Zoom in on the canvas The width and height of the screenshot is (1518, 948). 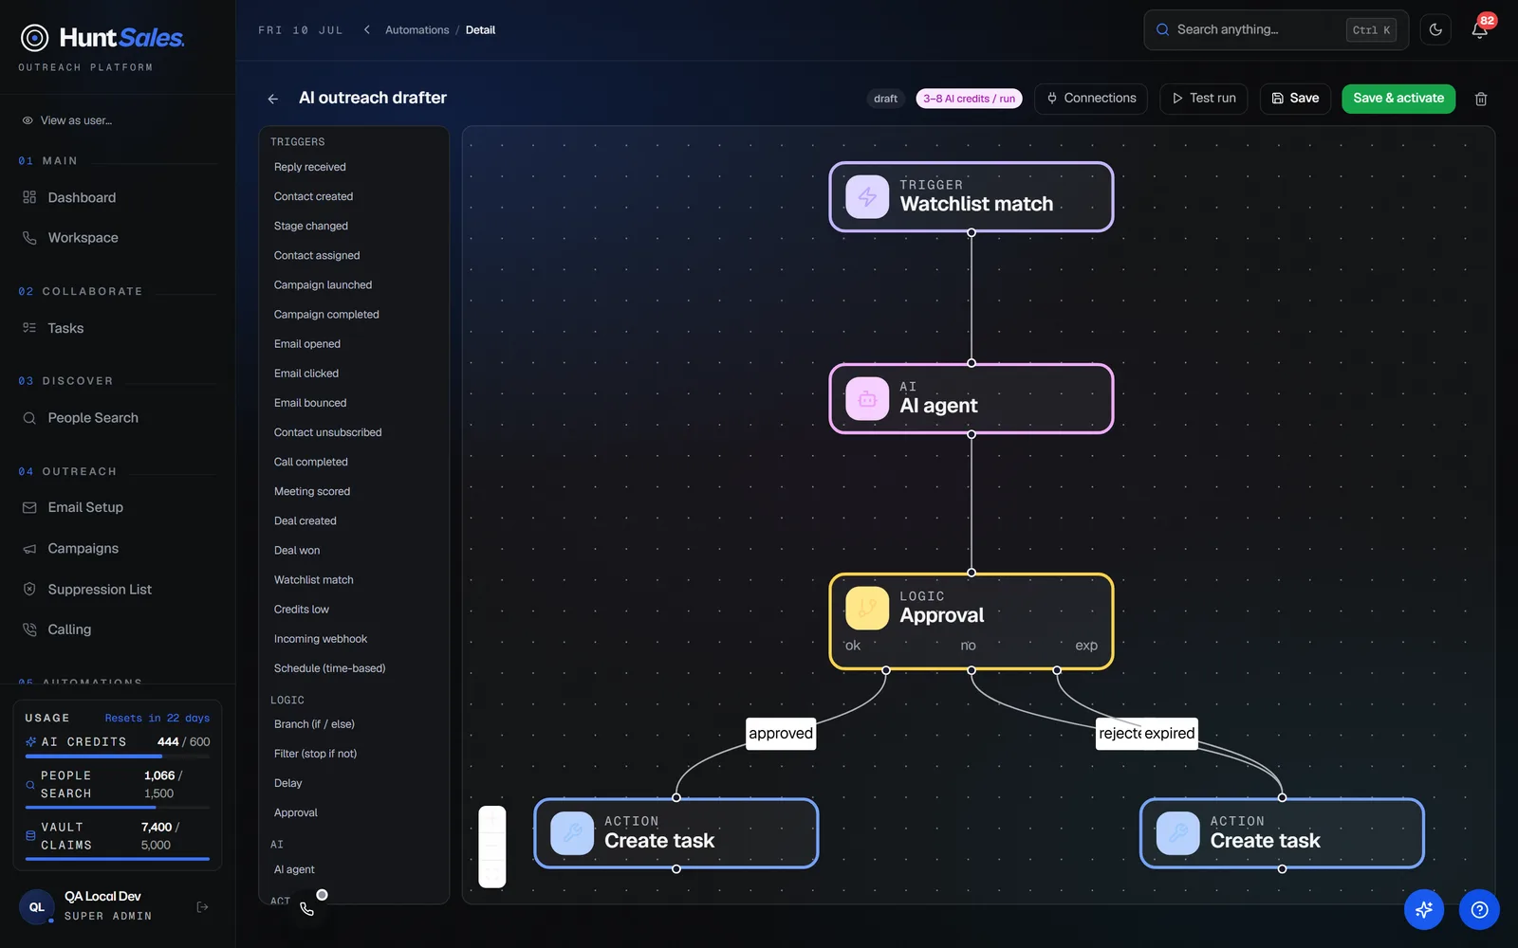pyautogui.click(x=492, y=817)
